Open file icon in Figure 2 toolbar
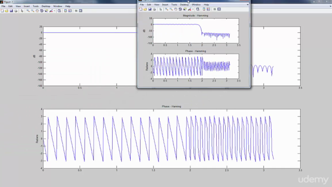This screenshot has width=332, height=187. [7, 11]
